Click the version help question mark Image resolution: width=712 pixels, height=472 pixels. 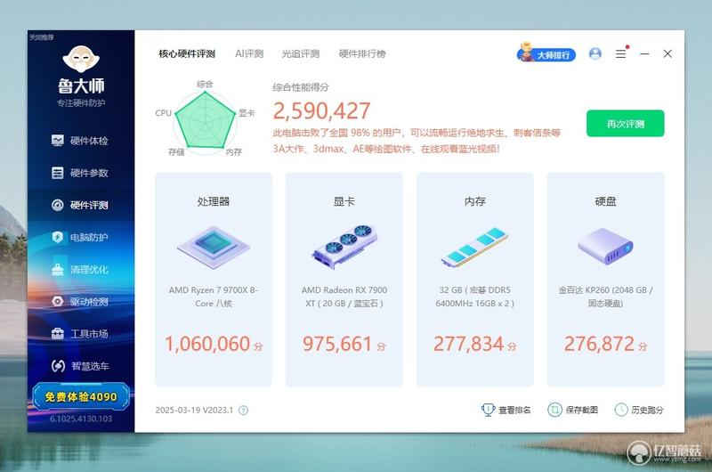click(x=243, y=411)
